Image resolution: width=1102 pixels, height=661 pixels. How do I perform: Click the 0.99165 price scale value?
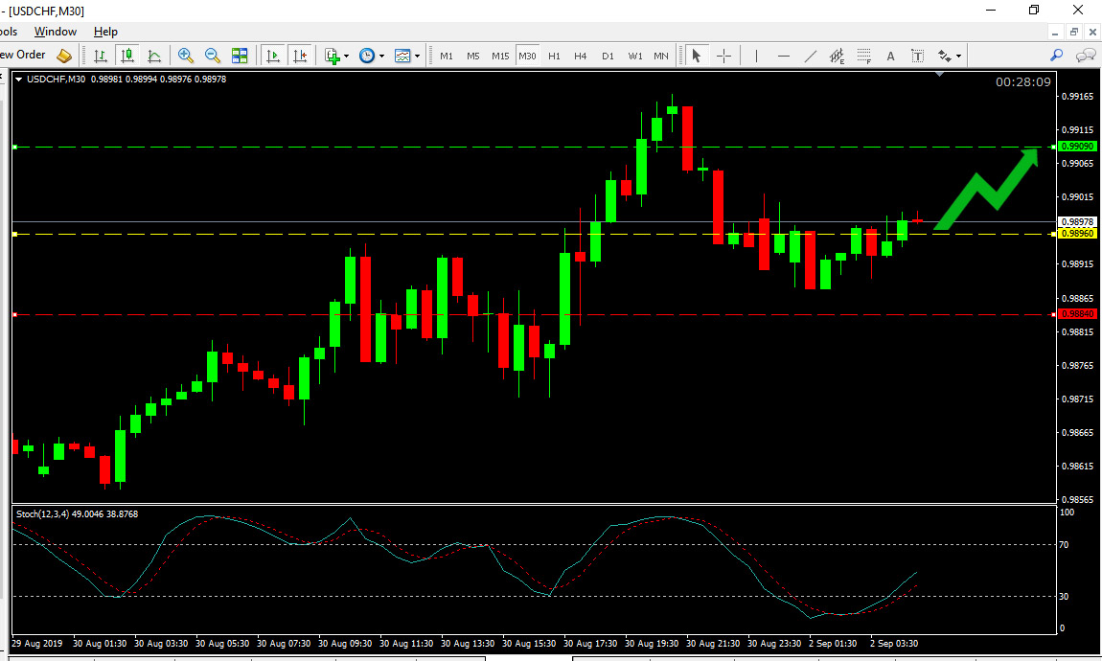coord(1077,96)
